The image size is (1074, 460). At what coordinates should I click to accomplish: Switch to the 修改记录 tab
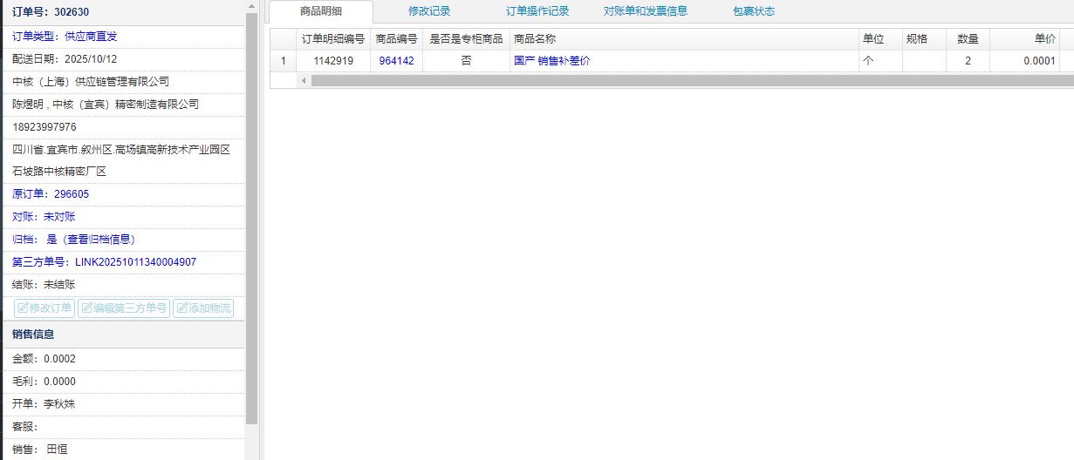pyautogui.click(x=429, y=11)
